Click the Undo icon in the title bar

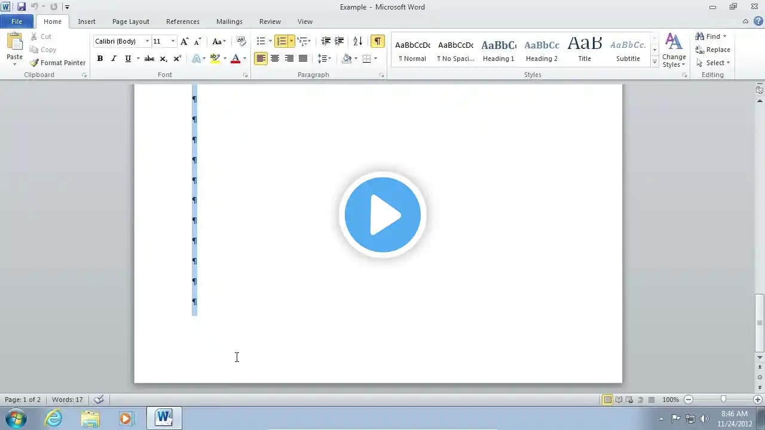click(34, 7)
